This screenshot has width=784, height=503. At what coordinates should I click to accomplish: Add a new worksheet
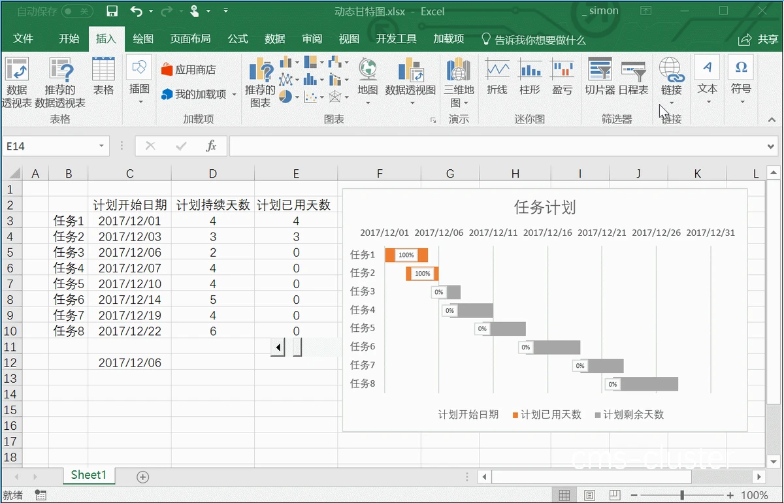coord(142,477)
